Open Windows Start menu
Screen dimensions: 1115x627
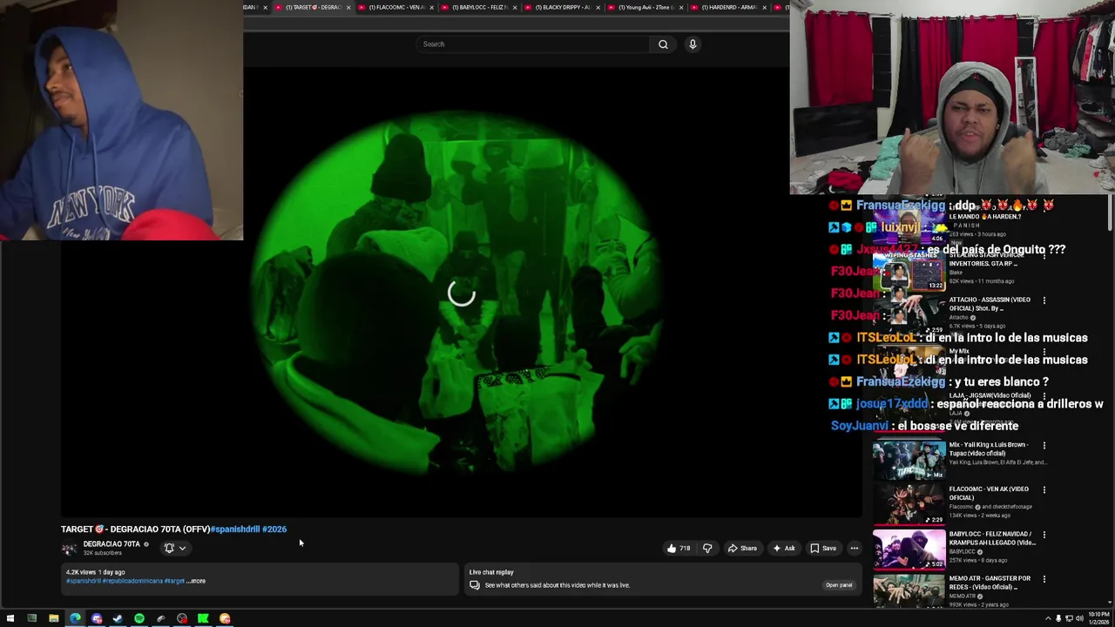click(x=10, y=618)
